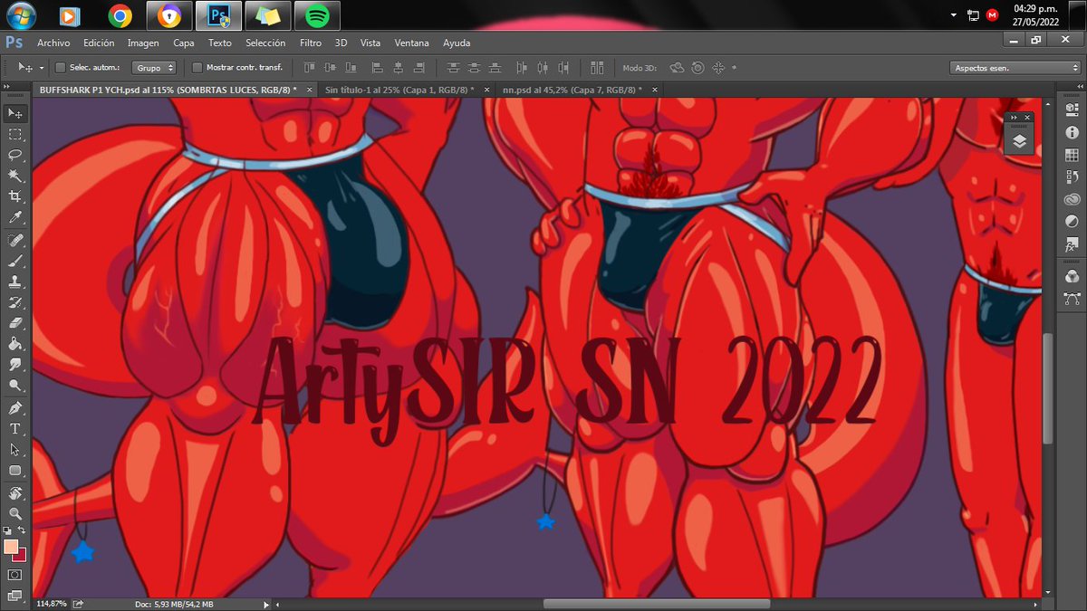Open the History panel icon in dock
The height and width of the screenshot is (611, 1087).
pyautogui.click(x=1073, y=177)
